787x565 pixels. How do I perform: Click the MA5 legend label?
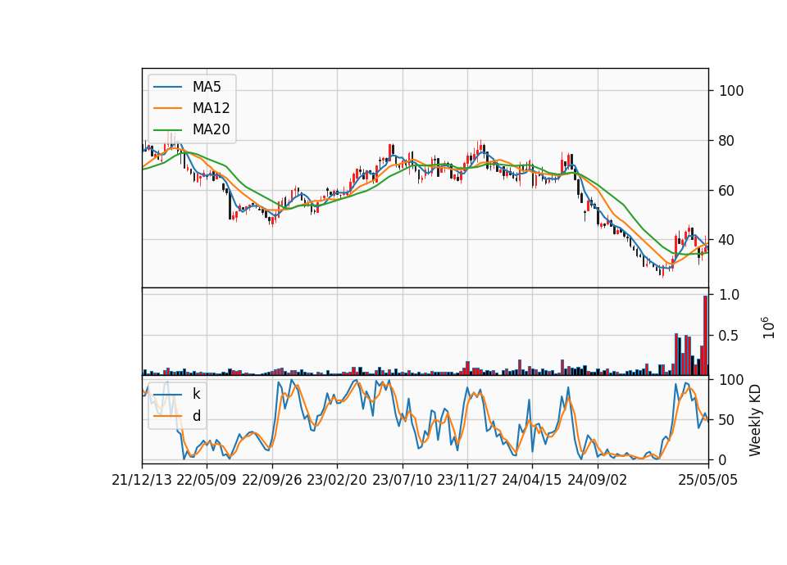[x=207, y=87]
